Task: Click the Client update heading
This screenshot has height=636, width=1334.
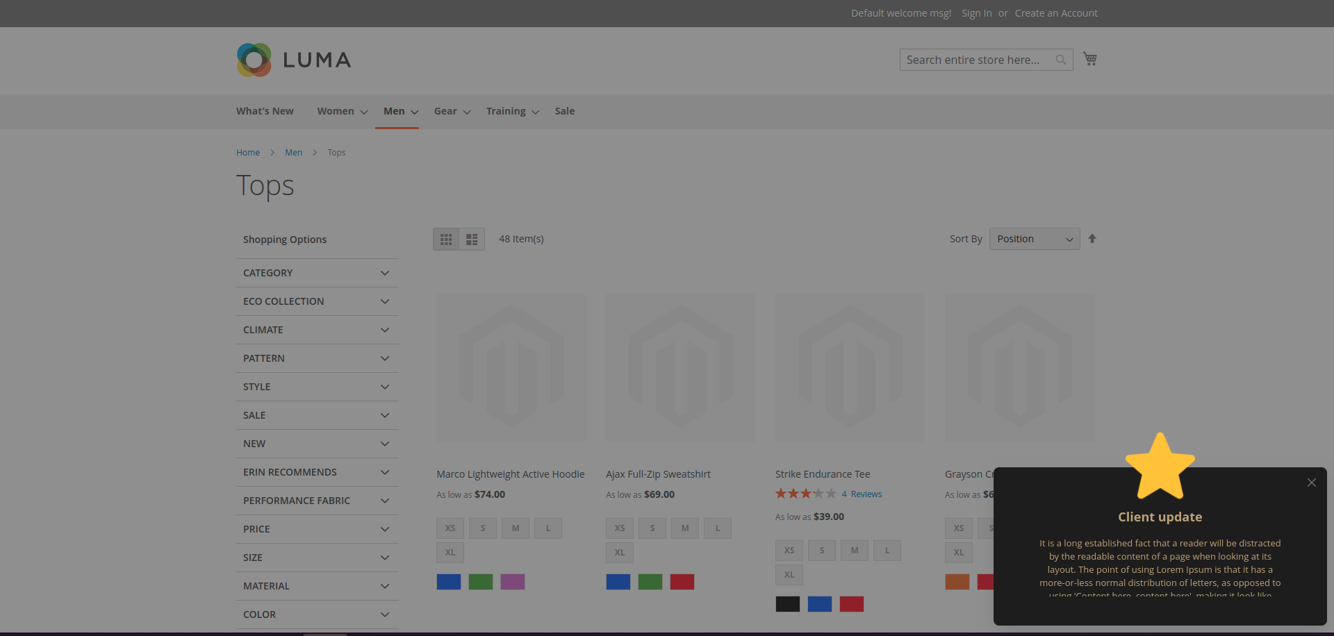Action: tap(1160, 517)
